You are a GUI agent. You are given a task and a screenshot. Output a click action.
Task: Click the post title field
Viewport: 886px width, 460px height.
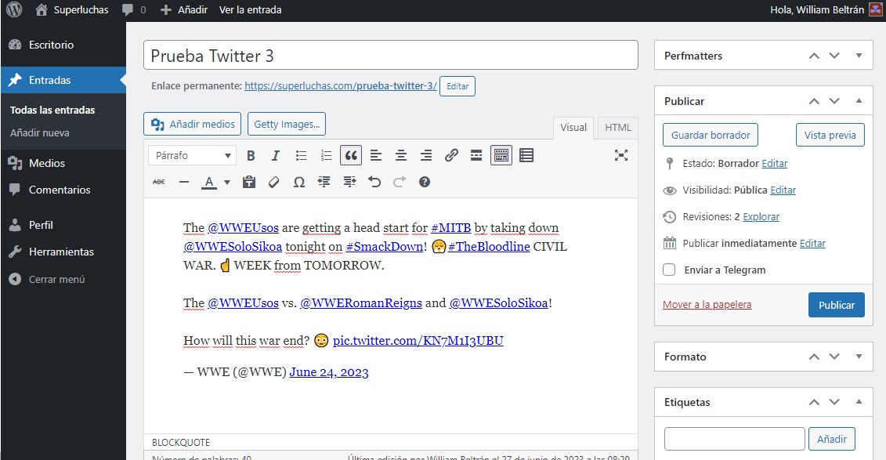390,56
